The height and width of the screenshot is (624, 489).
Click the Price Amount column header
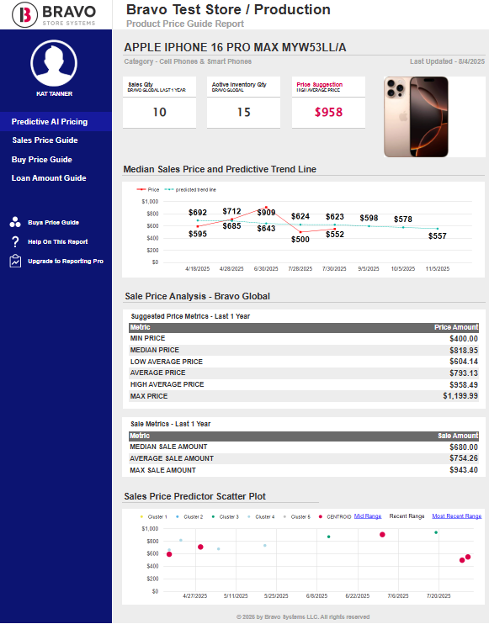click(x=456, y=327)
